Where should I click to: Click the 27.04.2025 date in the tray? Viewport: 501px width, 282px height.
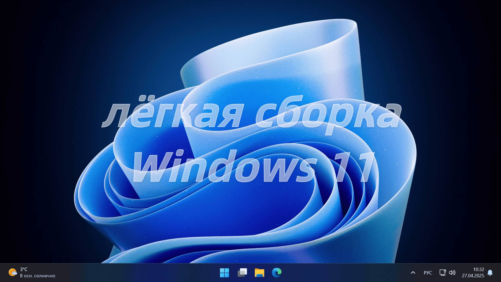473,276
